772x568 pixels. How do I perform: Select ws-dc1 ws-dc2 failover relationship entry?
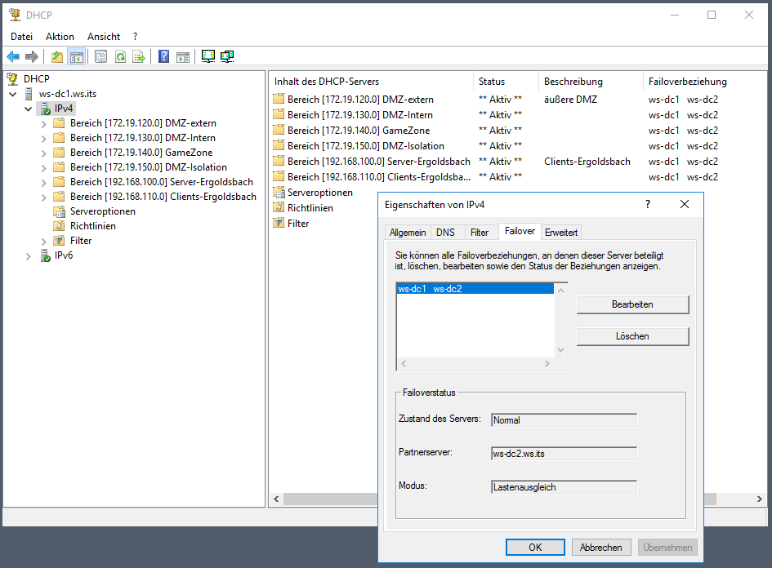point(475,289)
